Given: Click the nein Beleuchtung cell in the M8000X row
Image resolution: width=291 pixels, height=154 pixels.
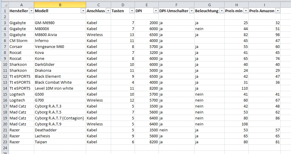Looking at the screenshot, I should coord(209,29).
